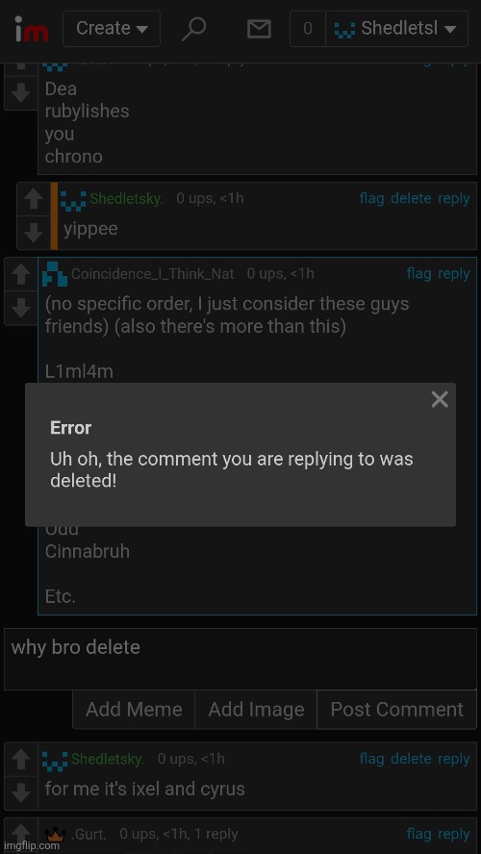Open the Shedletsl account dropdown

pos(396,28)
